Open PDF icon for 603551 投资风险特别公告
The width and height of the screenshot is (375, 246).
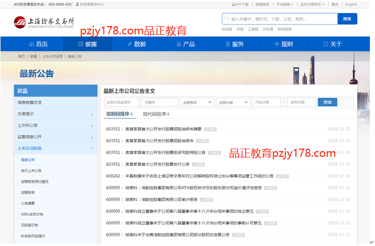tap(214, 153)
